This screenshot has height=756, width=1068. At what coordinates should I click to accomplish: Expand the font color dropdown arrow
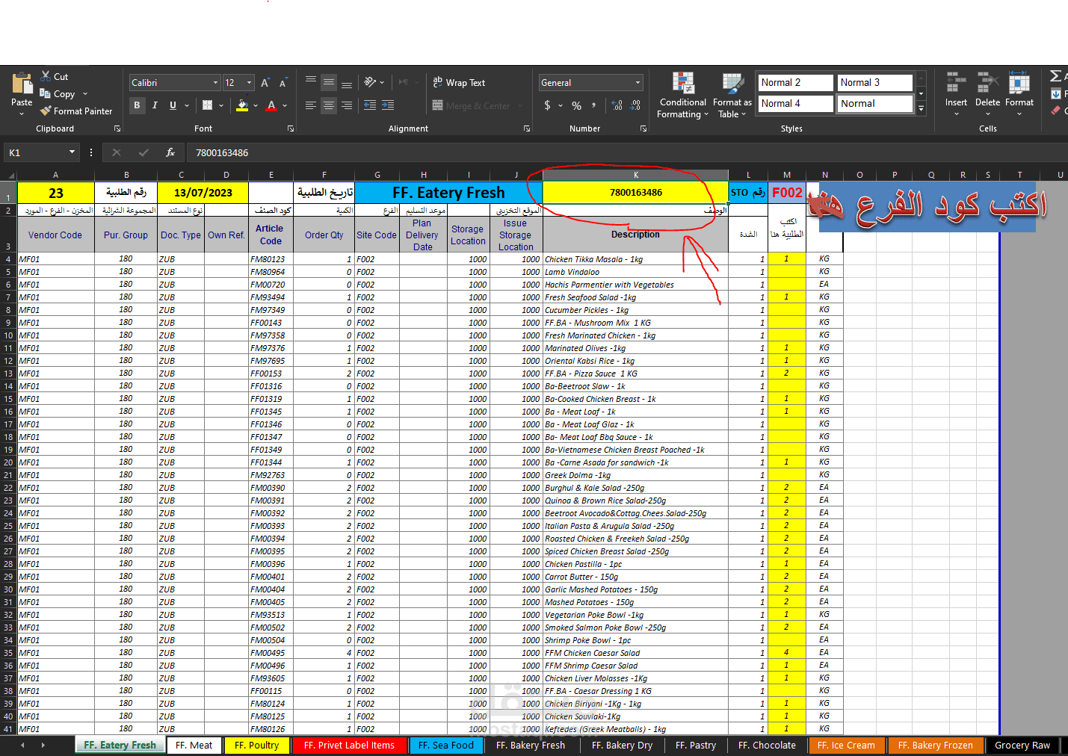286,105
